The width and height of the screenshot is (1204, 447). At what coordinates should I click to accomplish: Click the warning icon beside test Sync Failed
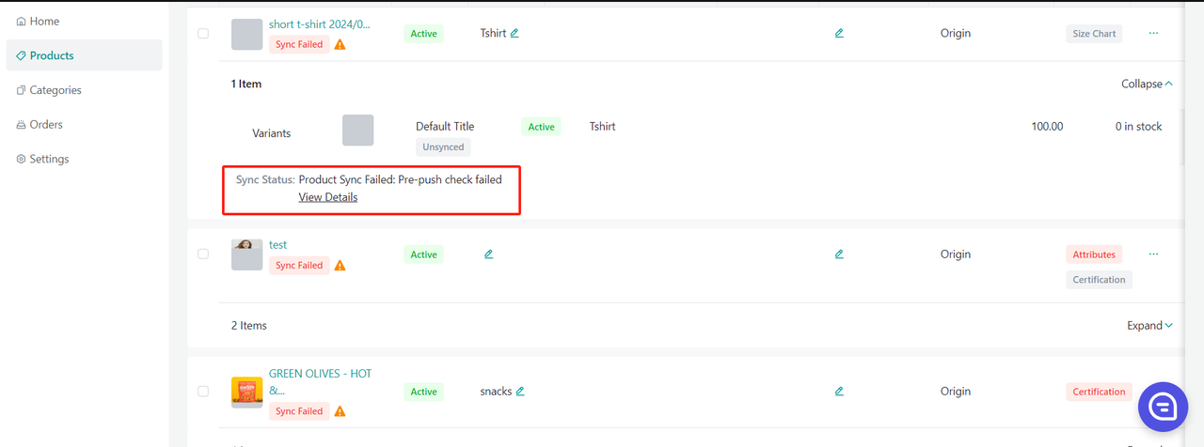[x=340, y=266]
